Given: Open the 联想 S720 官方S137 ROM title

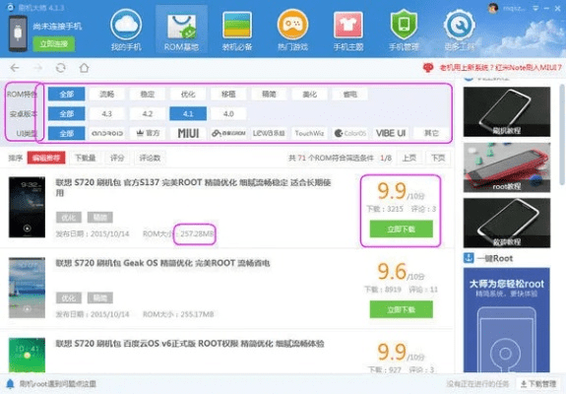Looking at the screenshot, I should pyautogui.click(x=193, y=187).
